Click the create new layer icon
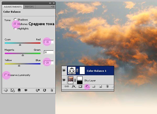This screenshot has height=114, width=157. pyautogui.click(x=100, y=86)
